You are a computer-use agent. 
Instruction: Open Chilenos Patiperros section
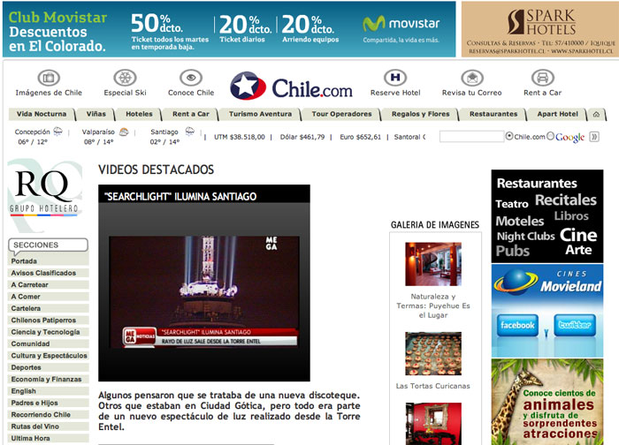[x=49, y=320]
